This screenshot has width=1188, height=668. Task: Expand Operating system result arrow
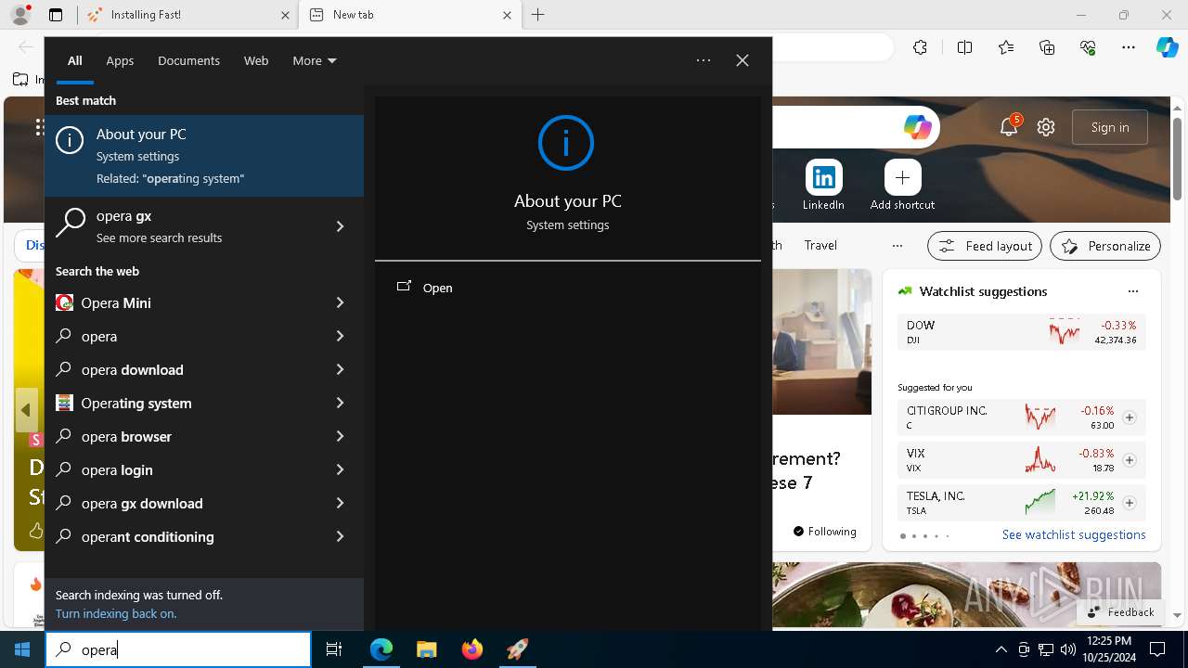(340, 403)
